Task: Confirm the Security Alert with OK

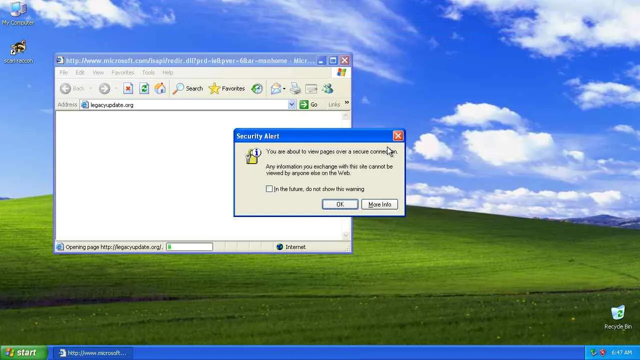Action: (340, 204)
